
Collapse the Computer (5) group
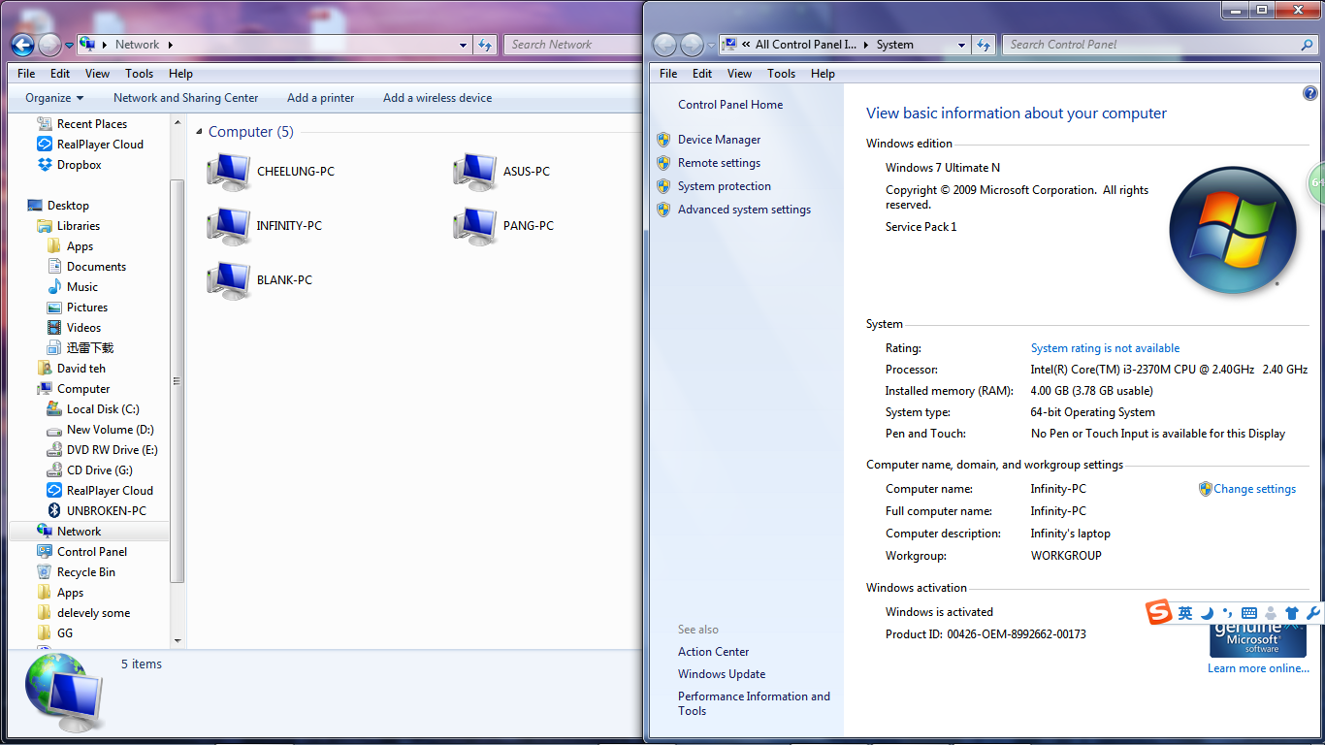199,133
